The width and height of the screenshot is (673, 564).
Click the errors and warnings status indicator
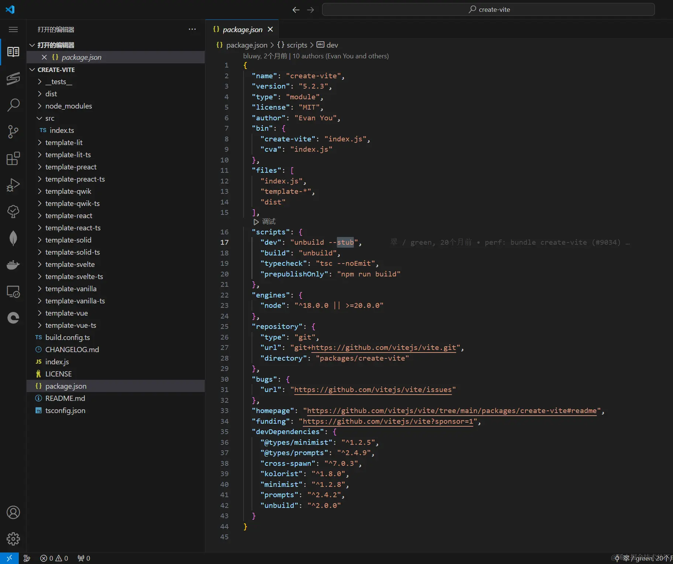tap(54, 558)
